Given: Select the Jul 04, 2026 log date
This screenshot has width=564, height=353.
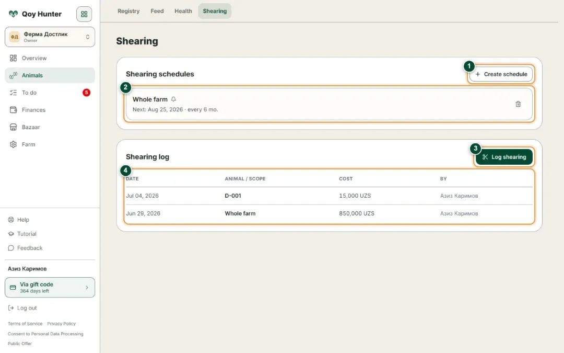Looking at the screenshot, I should 142,196.
